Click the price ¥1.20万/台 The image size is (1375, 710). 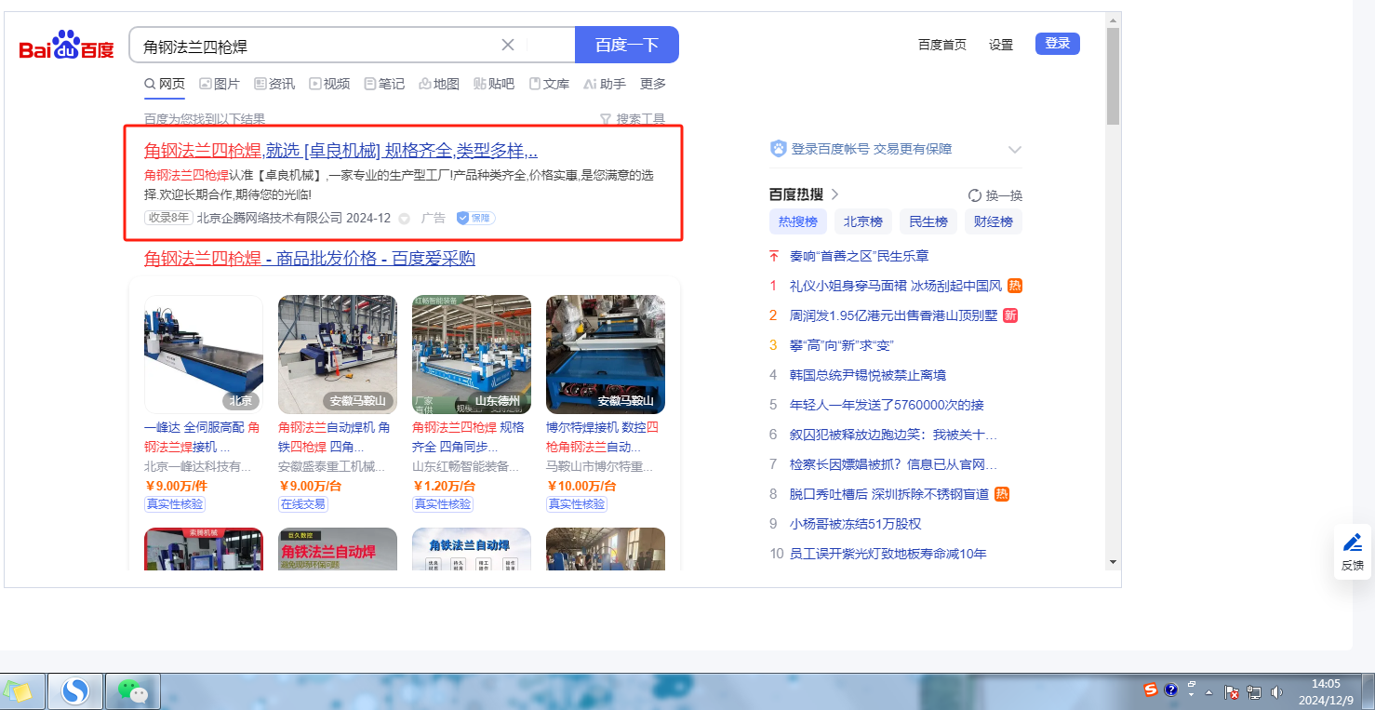pos(444,486)
